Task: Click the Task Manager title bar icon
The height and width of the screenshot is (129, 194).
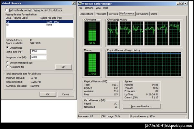Action: coord(80,4)
